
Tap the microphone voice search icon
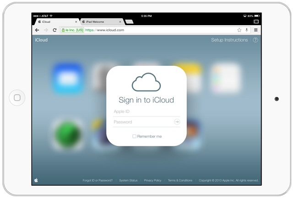[247, 30]
